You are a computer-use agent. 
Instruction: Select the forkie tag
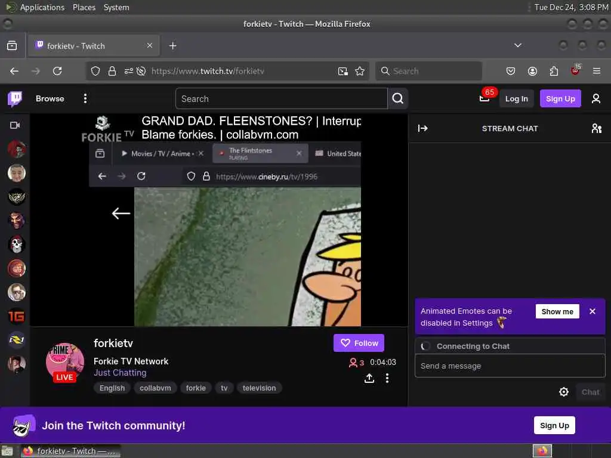coord(196,388)
